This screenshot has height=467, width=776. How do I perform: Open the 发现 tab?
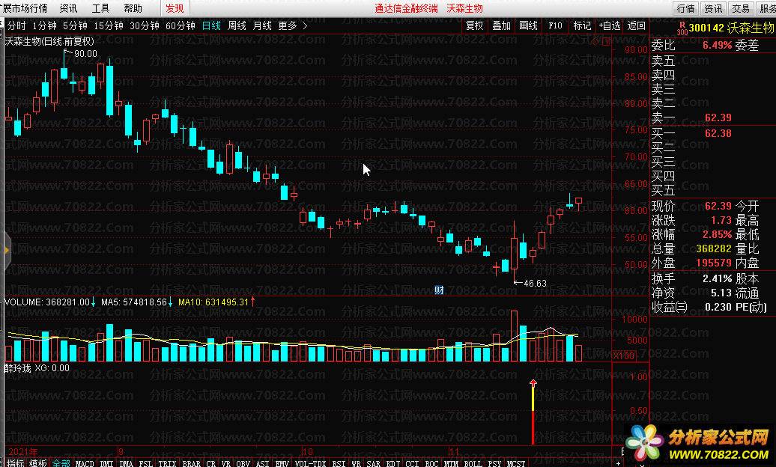175,8
